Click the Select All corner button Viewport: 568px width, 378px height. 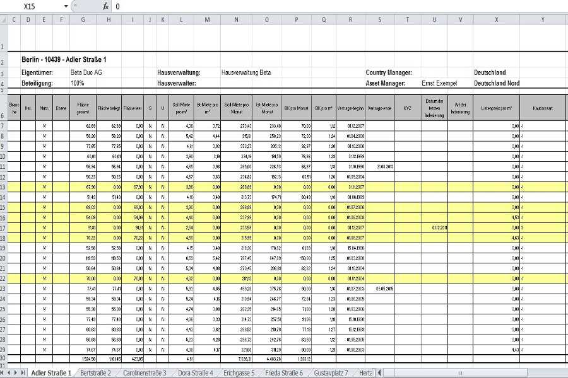coord(4,20)
